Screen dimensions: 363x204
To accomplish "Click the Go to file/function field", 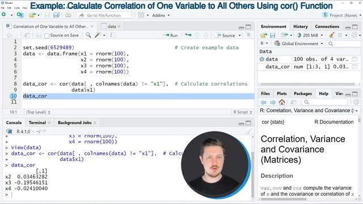I will pos(104,15).
